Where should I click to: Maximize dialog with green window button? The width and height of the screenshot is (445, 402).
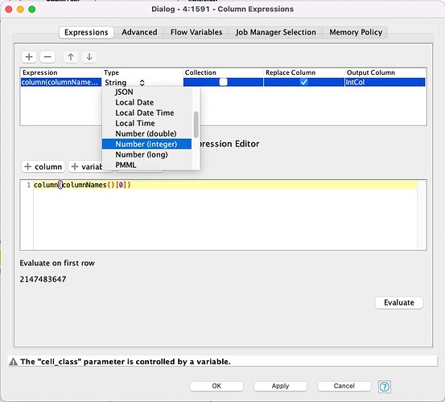[x=32, y=10]
